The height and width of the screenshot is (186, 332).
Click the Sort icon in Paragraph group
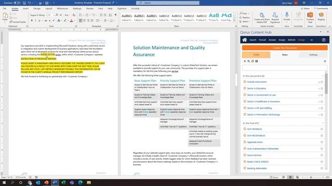pos(110,15)
